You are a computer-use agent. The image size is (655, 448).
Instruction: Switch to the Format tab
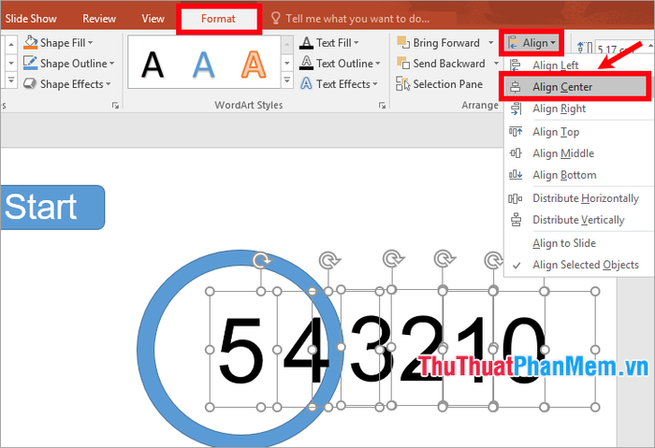[218, 19]
